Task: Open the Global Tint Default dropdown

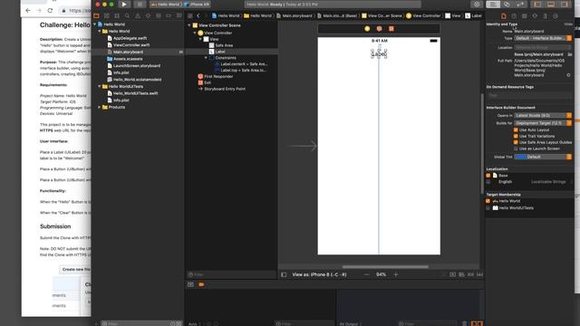Action: [543, 157]
